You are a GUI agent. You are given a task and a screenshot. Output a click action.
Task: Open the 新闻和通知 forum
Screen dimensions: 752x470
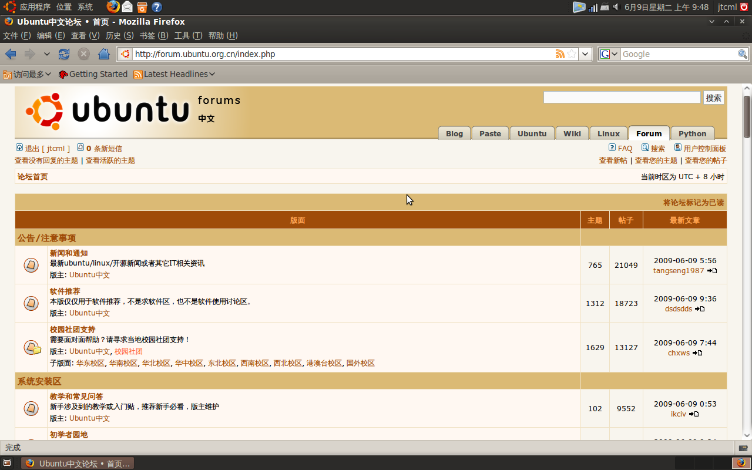(69, 253)
